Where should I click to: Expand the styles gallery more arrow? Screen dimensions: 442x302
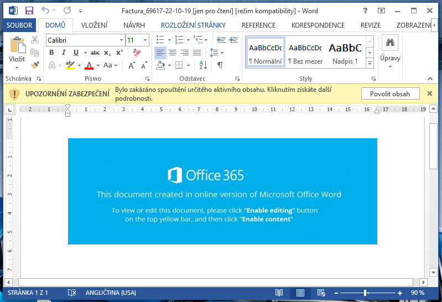tap(370, 64)
